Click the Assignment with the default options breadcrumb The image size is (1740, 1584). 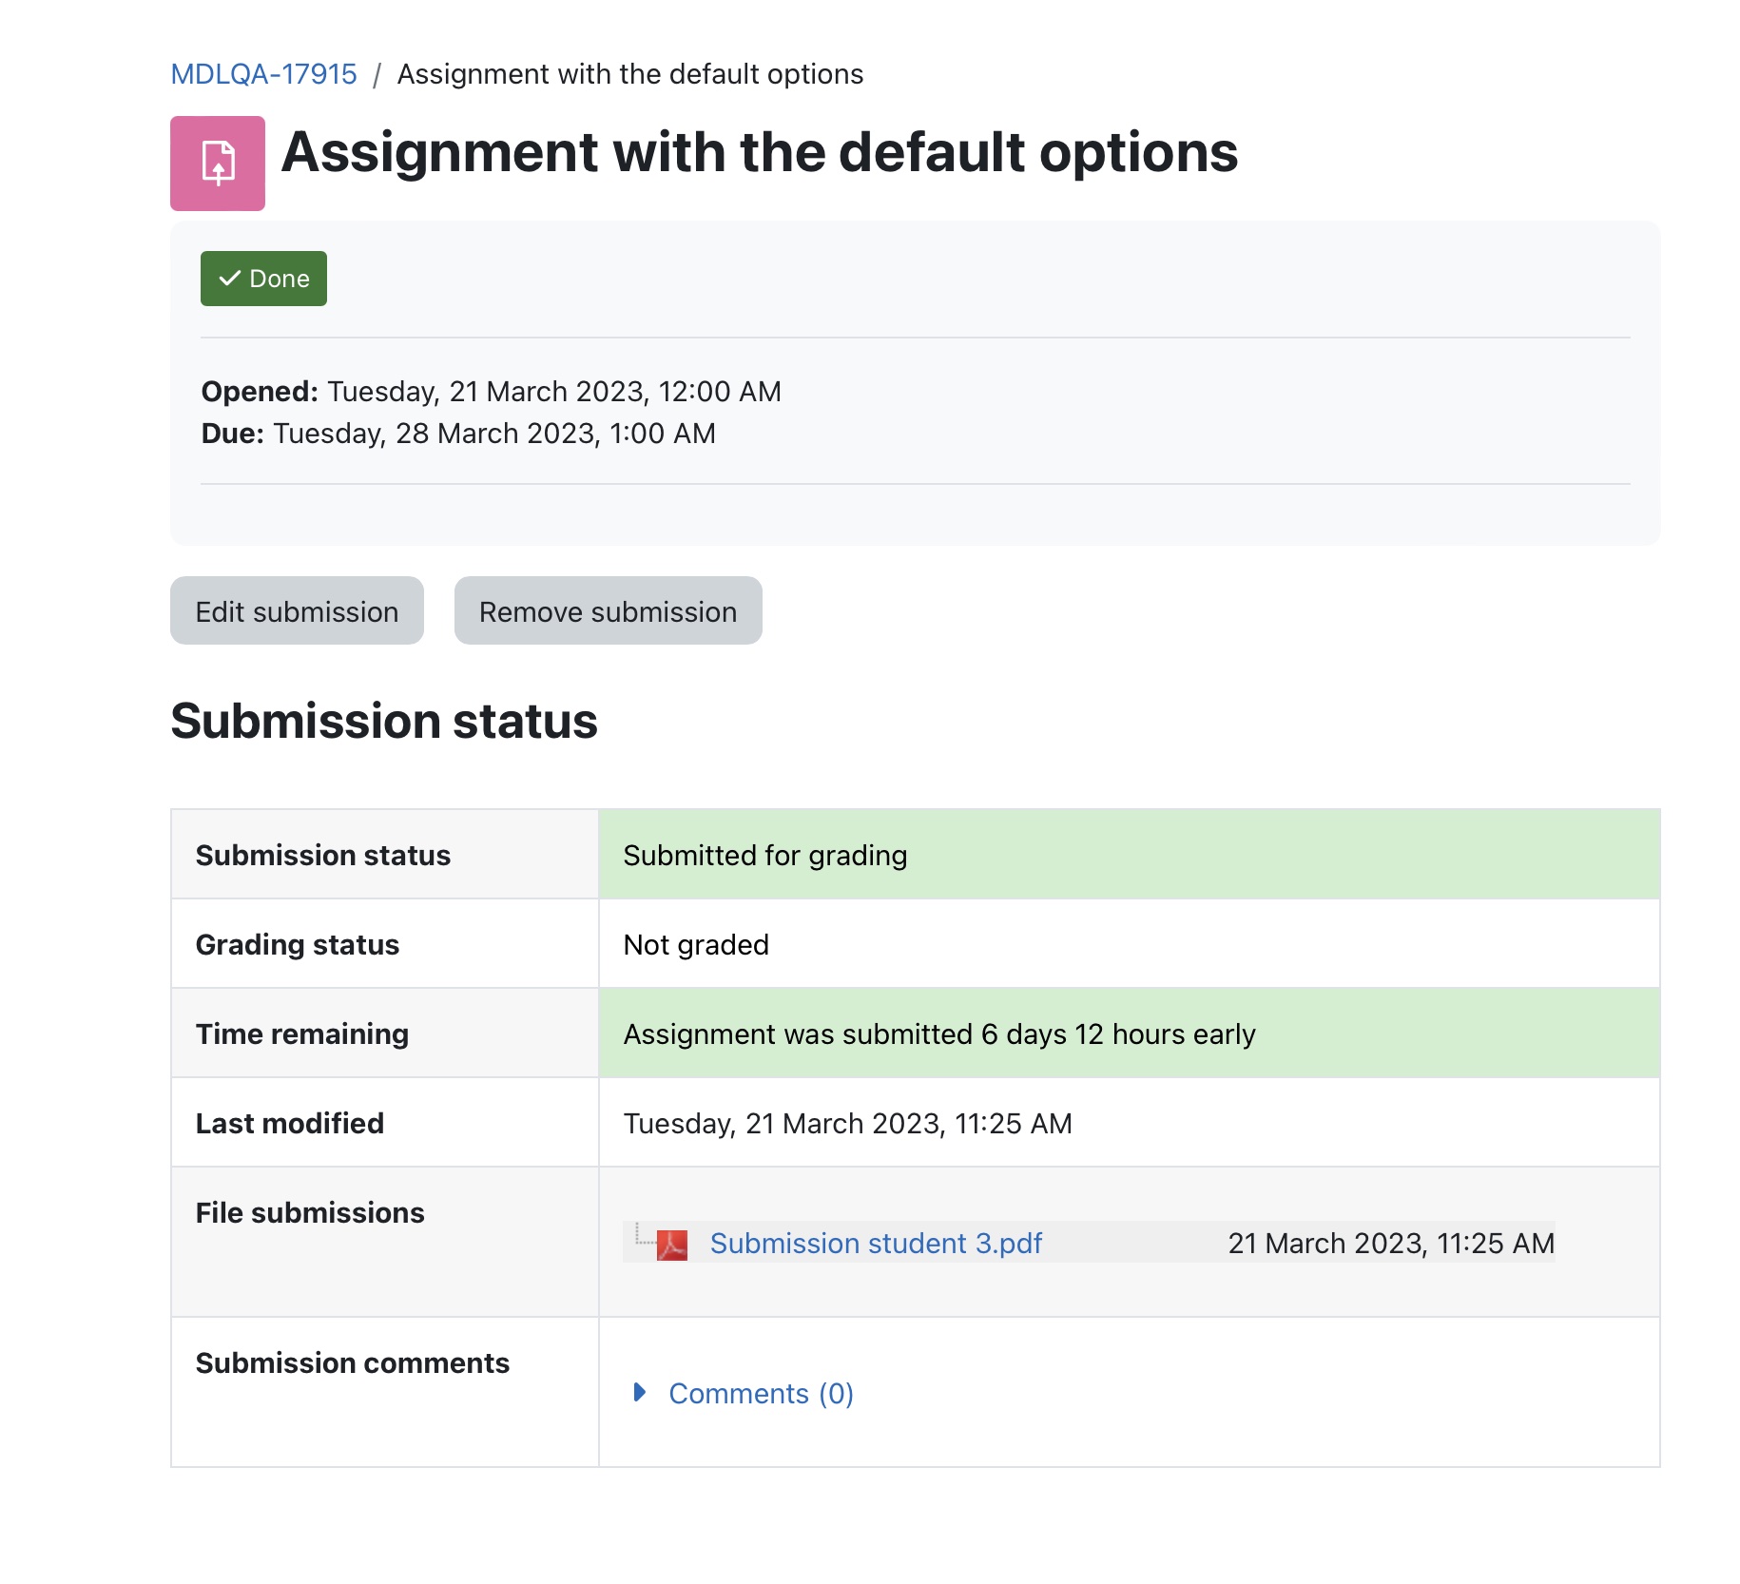tap(630, 74)
